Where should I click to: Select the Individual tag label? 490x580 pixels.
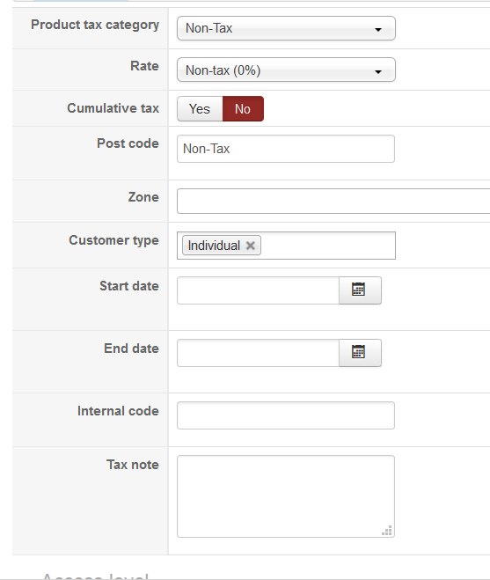214,246
